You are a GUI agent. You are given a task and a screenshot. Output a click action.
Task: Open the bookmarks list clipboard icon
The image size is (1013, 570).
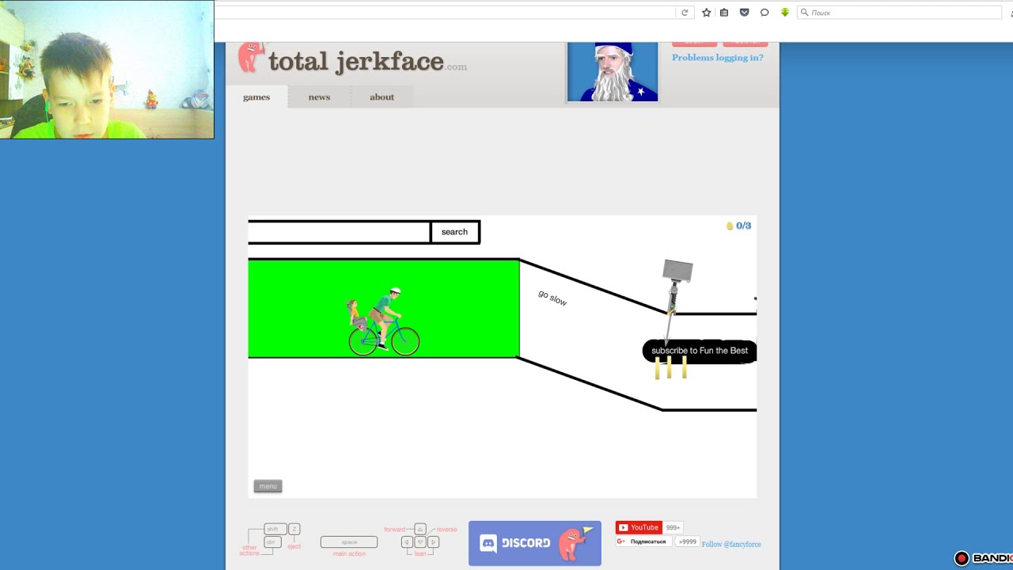[x=724, y=13]
